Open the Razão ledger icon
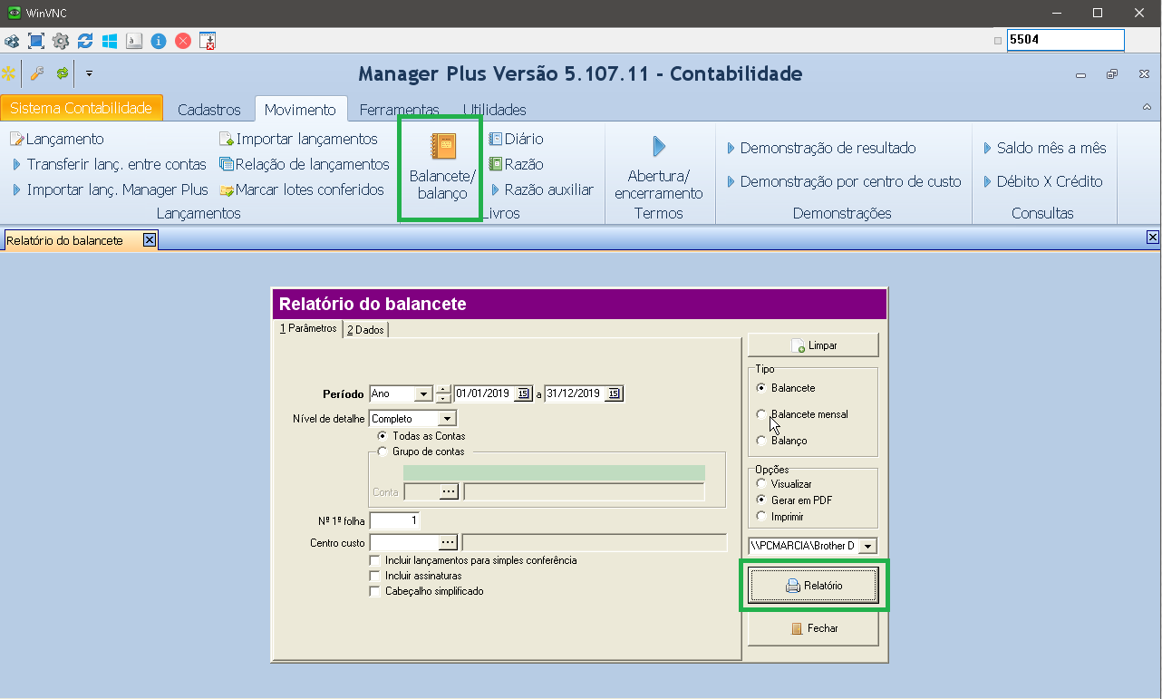 point(496,164)
